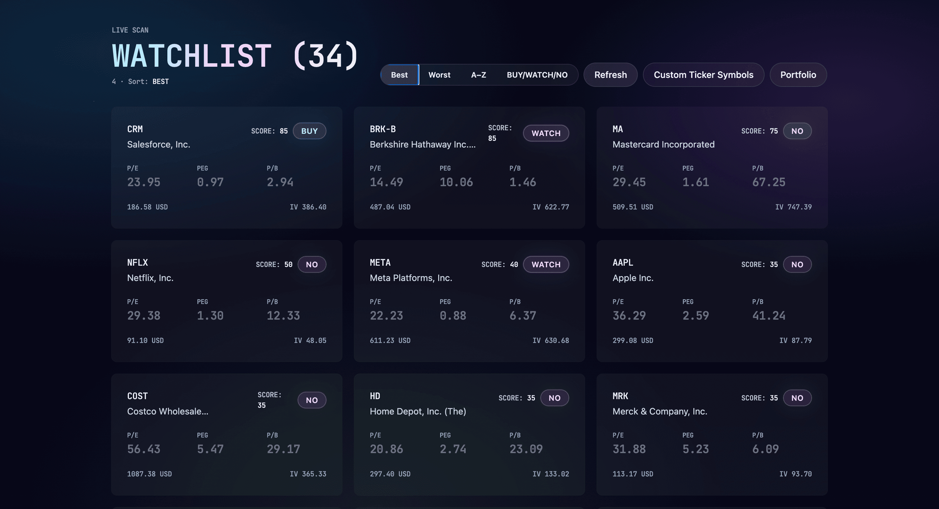Open the Mastercard Incorporated card title
This screenshot has width=939, height=509.
pyautogui.click(x=663, y=144)
